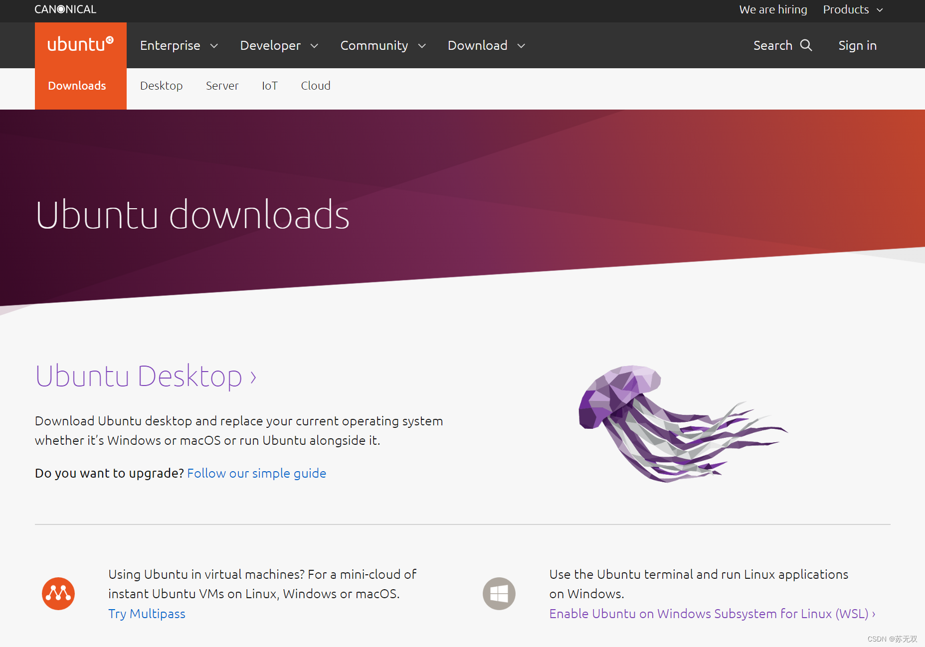Open the Products dropdown in top bar
The image size is (925, 647).
[853, 9]
